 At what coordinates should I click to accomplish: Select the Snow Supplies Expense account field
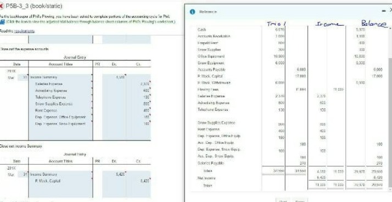tap(60, 104)
